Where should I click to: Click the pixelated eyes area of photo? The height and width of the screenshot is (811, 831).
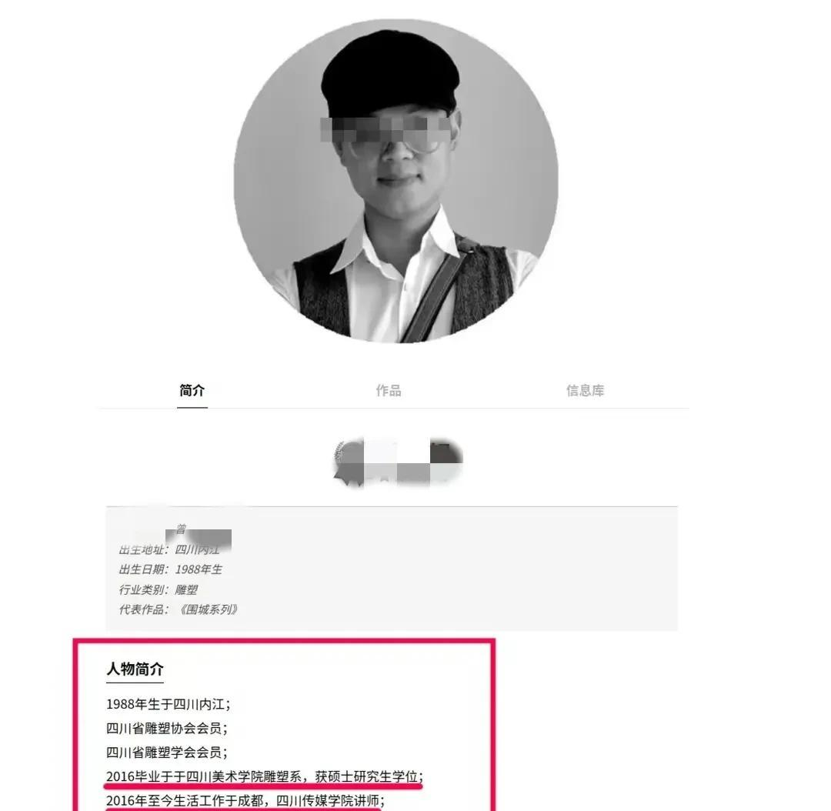[x=386, y=130]
